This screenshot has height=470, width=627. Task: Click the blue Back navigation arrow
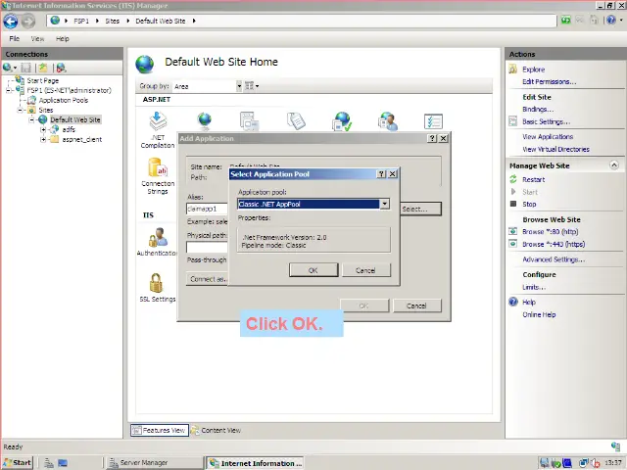pos(11,22)
